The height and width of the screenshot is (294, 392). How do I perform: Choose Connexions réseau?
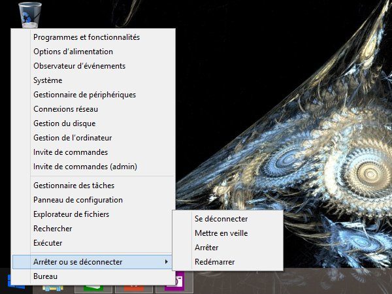coord(93,109)
